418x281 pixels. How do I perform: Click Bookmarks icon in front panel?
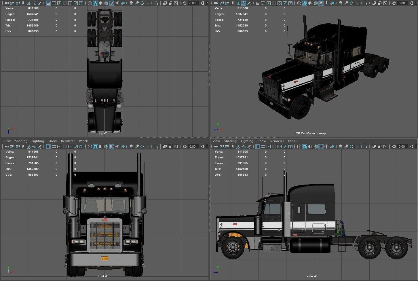[x=23, y=147]
